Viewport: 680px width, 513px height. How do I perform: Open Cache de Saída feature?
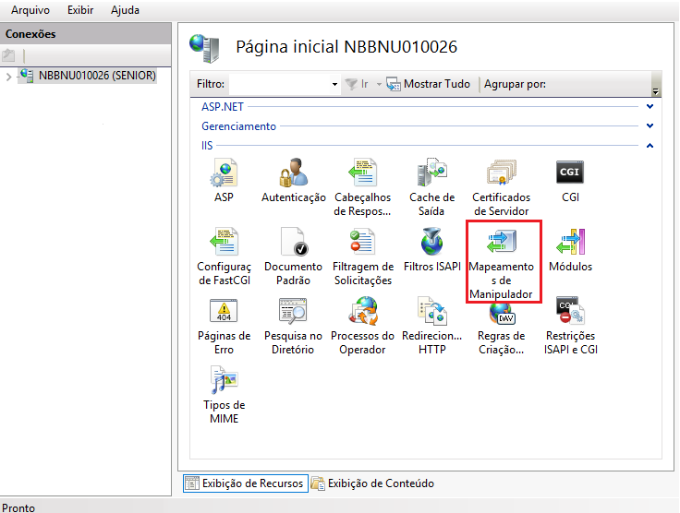click(x=432, y=187)
